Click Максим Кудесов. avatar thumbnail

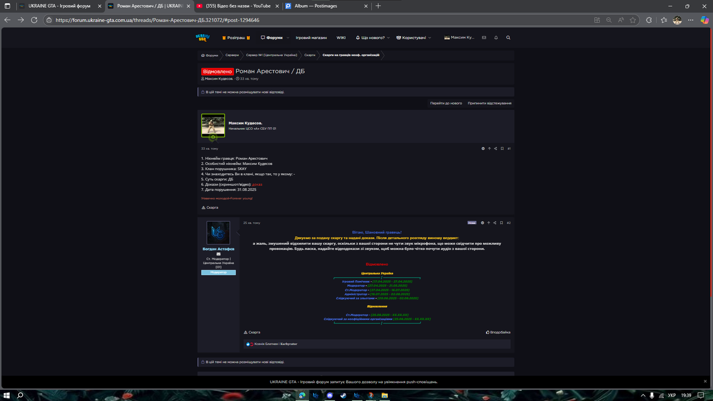213,125
